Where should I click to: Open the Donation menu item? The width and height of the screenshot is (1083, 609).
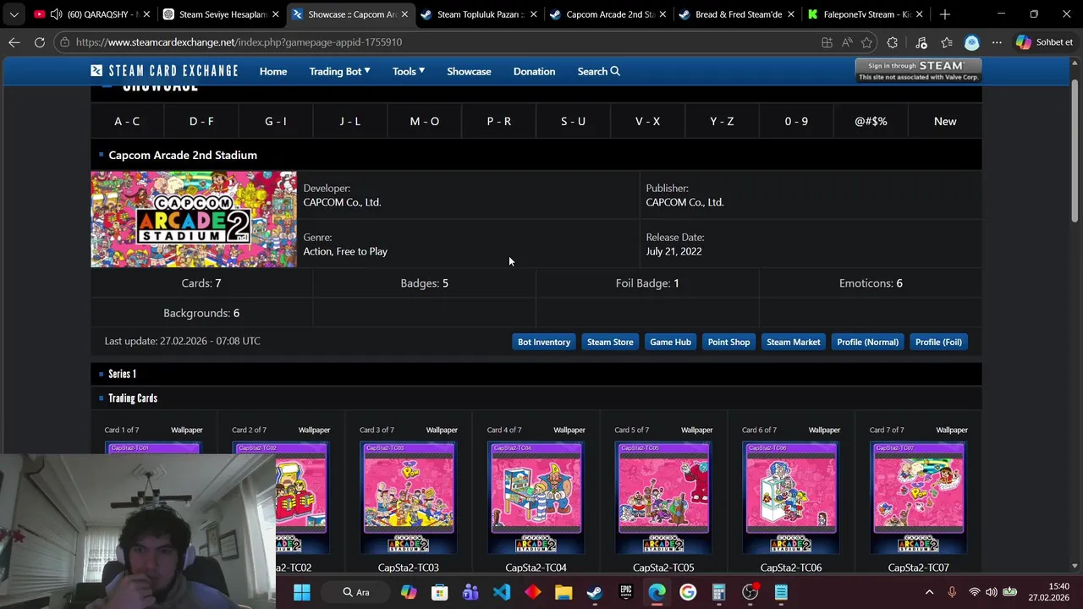click(x=534, y=71)
